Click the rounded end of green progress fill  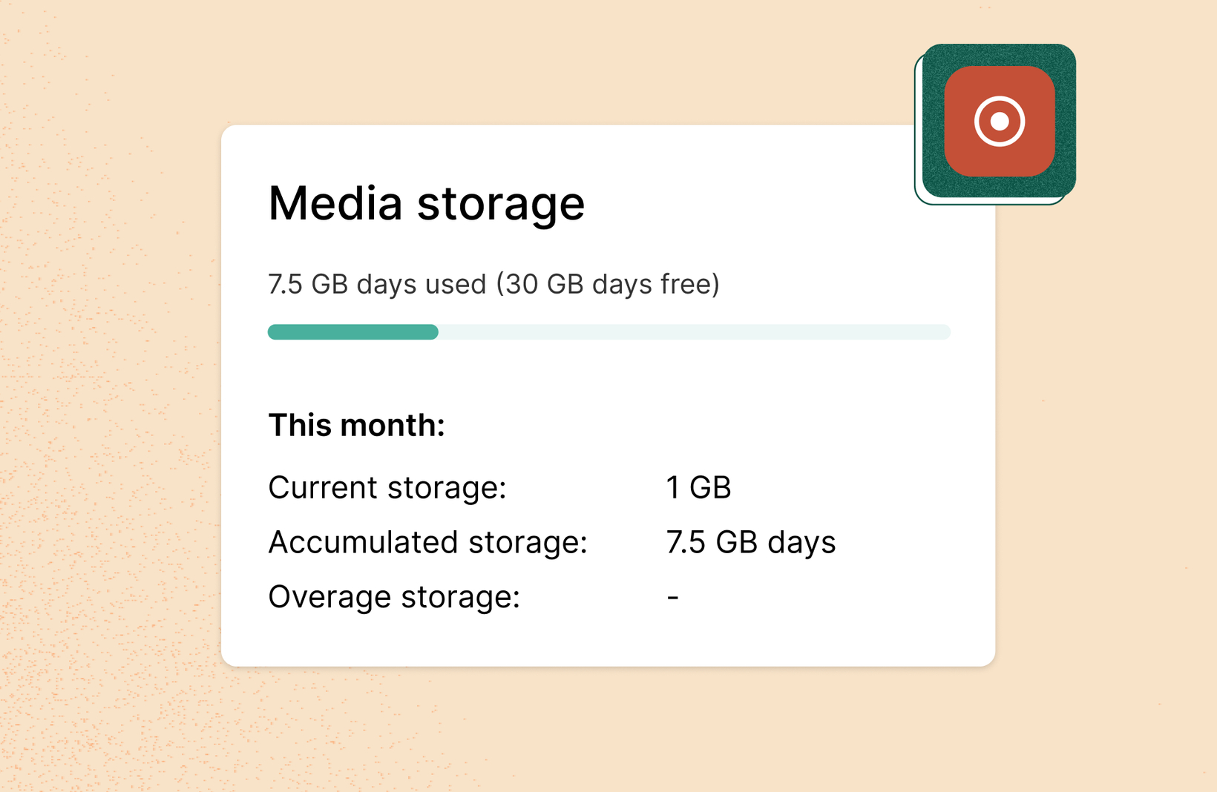(432, 331)
